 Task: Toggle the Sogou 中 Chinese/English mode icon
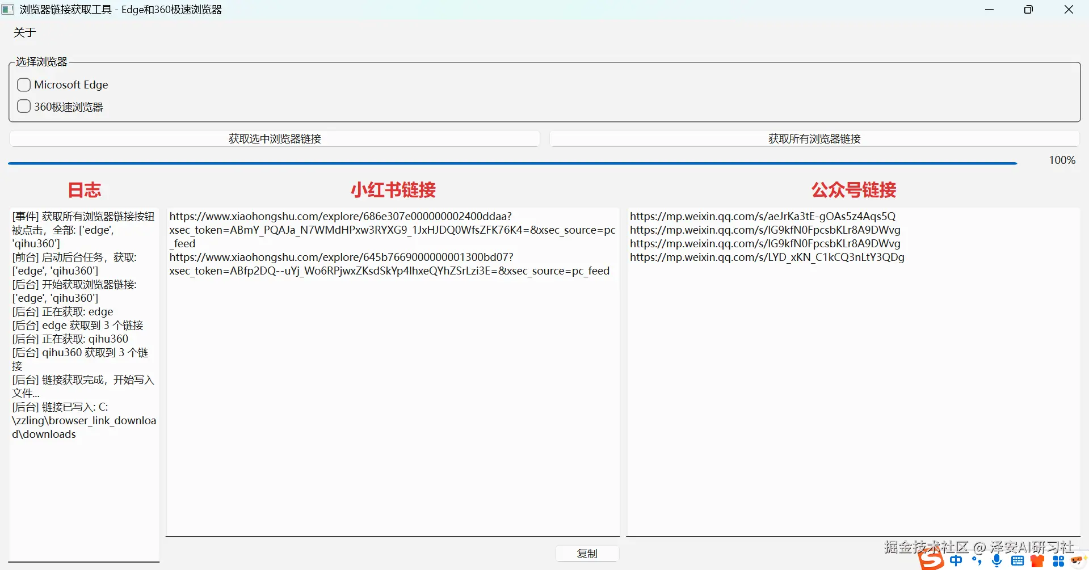[956, 561]
